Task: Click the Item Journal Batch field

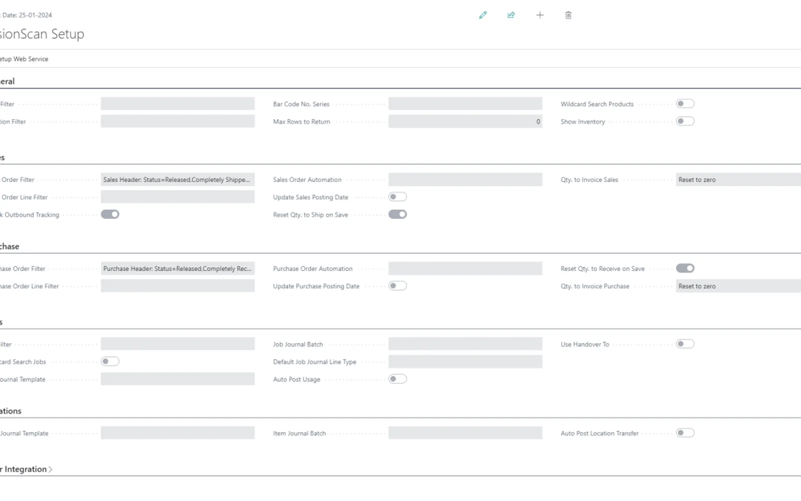Action: [x=465, y=433]
